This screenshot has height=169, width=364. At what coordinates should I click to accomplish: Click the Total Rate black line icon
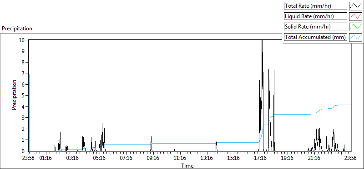(x=356, y=6)
